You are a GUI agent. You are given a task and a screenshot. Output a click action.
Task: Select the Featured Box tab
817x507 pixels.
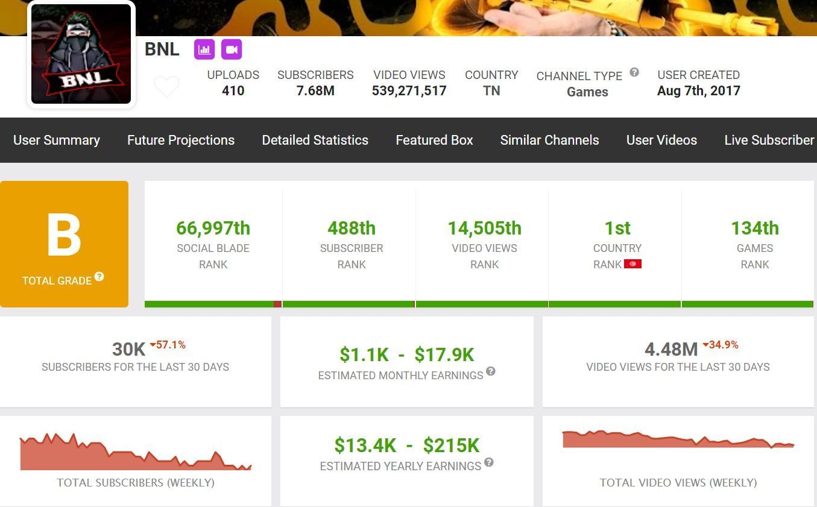pyautogui.click(x=434, y=140)
